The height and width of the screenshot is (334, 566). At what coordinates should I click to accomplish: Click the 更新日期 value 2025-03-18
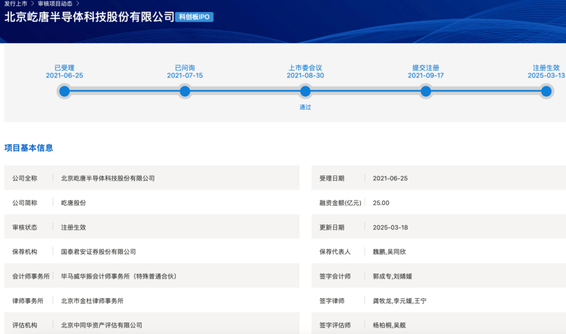[x=390, y=227]
